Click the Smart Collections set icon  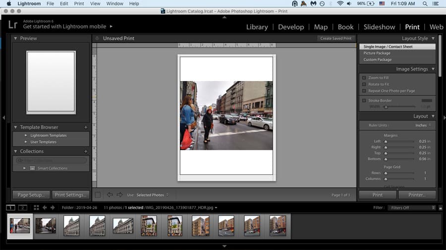(x=32, y=168)
